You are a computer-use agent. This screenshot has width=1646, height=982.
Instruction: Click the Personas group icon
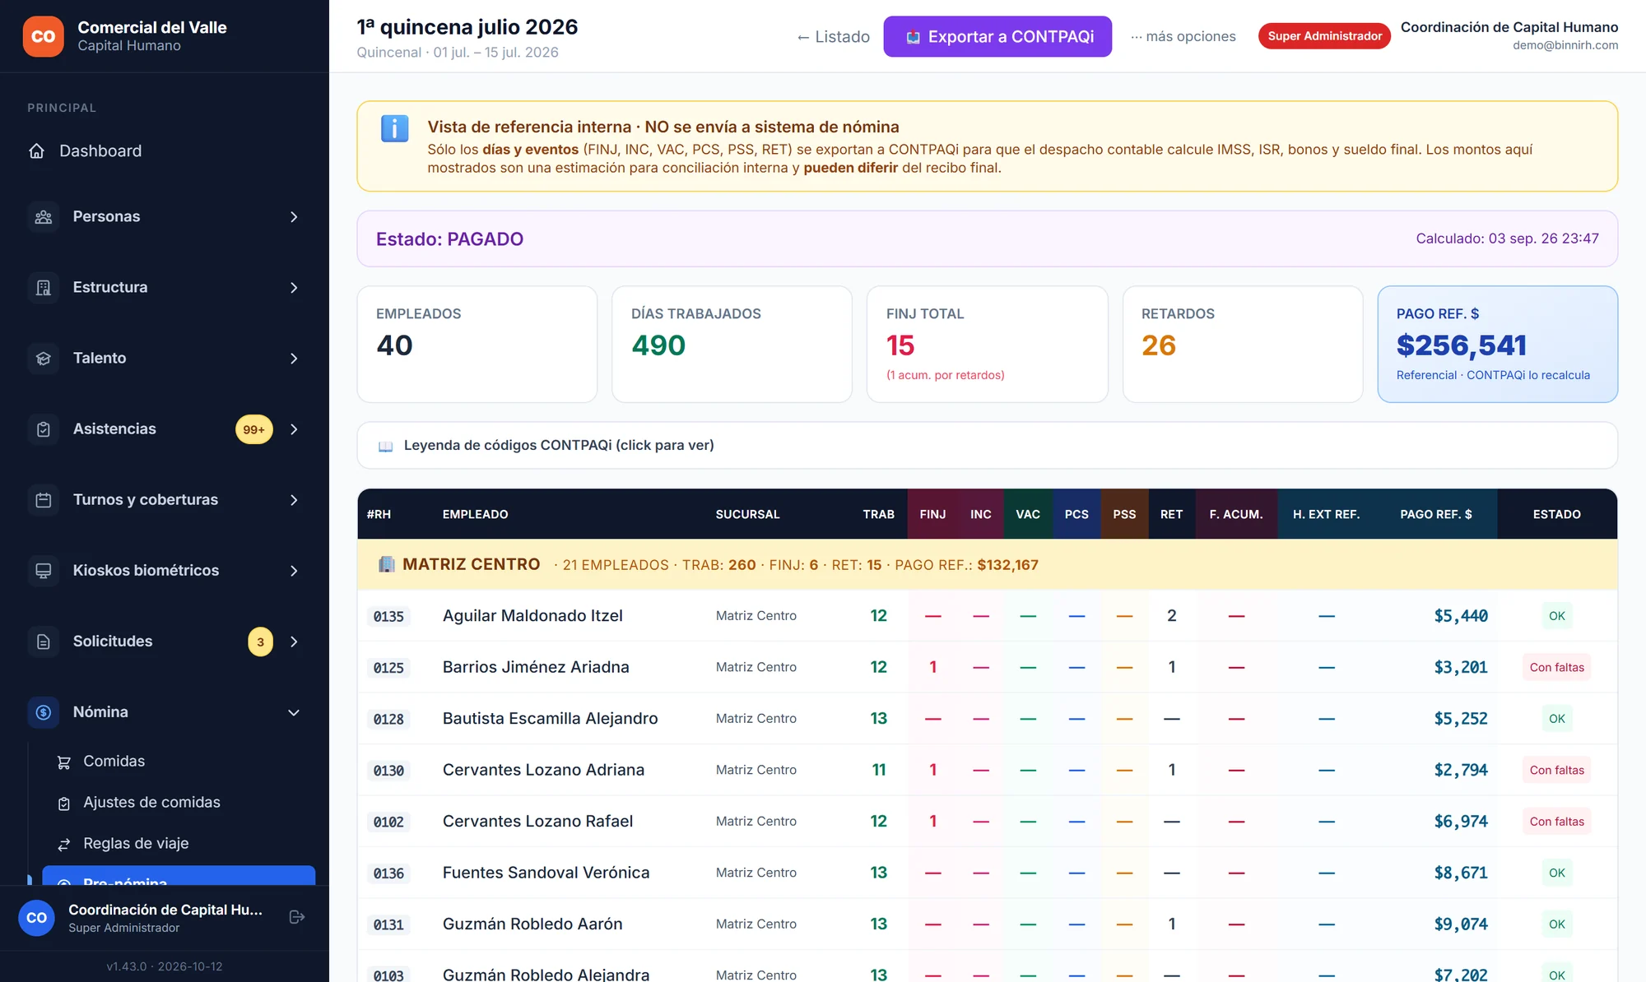coord(44,216)
